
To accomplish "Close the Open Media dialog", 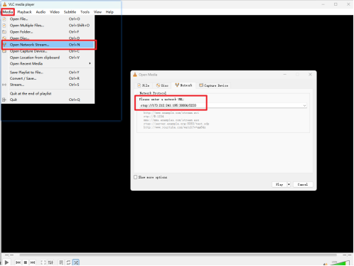I will pos(310,75).
